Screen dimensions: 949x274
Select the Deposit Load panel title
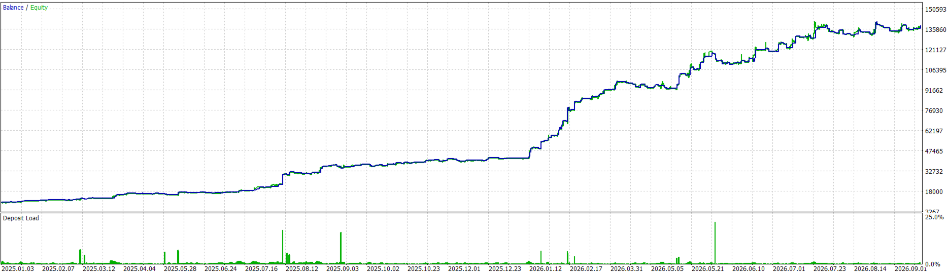pos(21,218)
